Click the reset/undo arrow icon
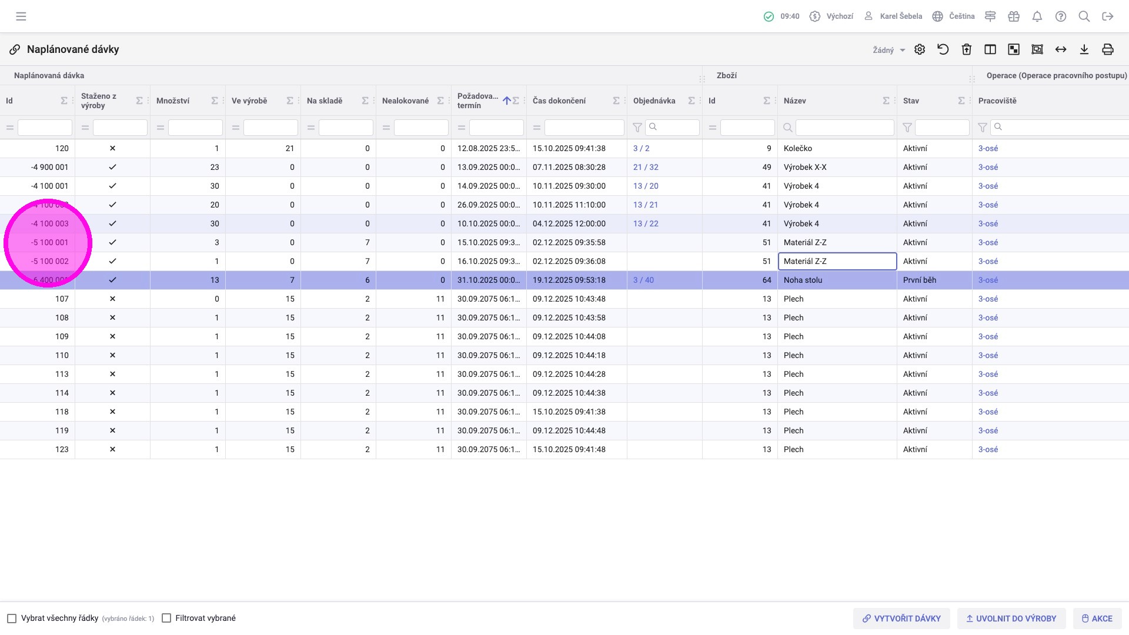The image size is (1129, 635). 943,49
